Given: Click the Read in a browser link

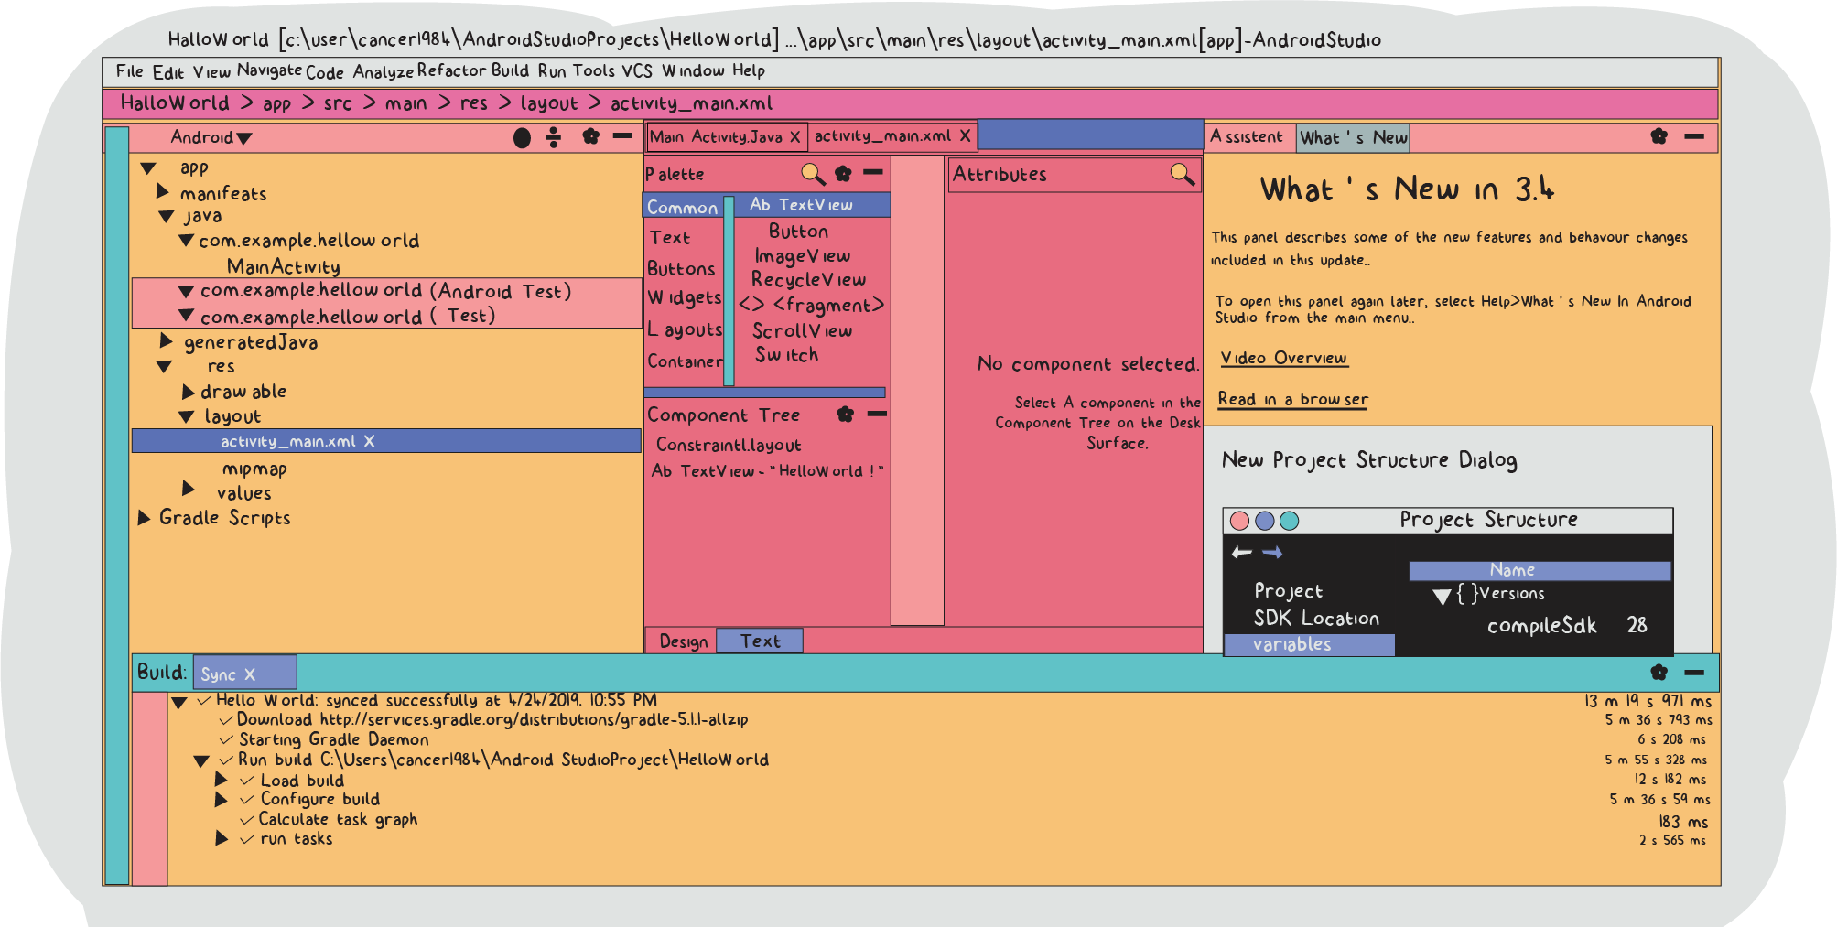Looking at the screenshot, I should (1292, 399).
